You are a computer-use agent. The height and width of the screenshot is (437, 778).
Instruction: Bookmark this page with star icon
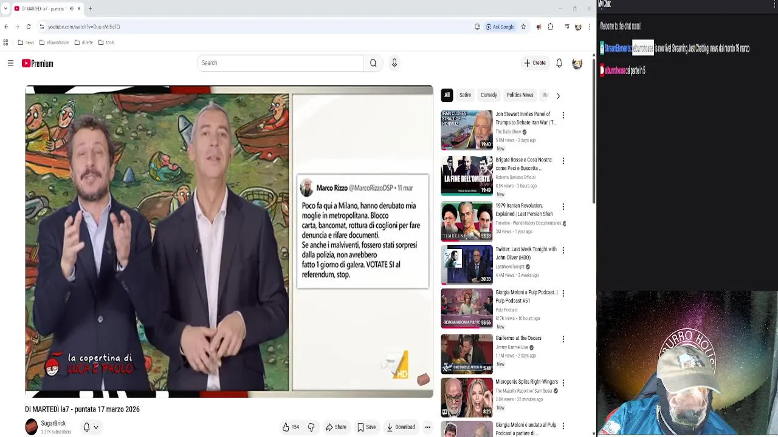tap(523, 27)
